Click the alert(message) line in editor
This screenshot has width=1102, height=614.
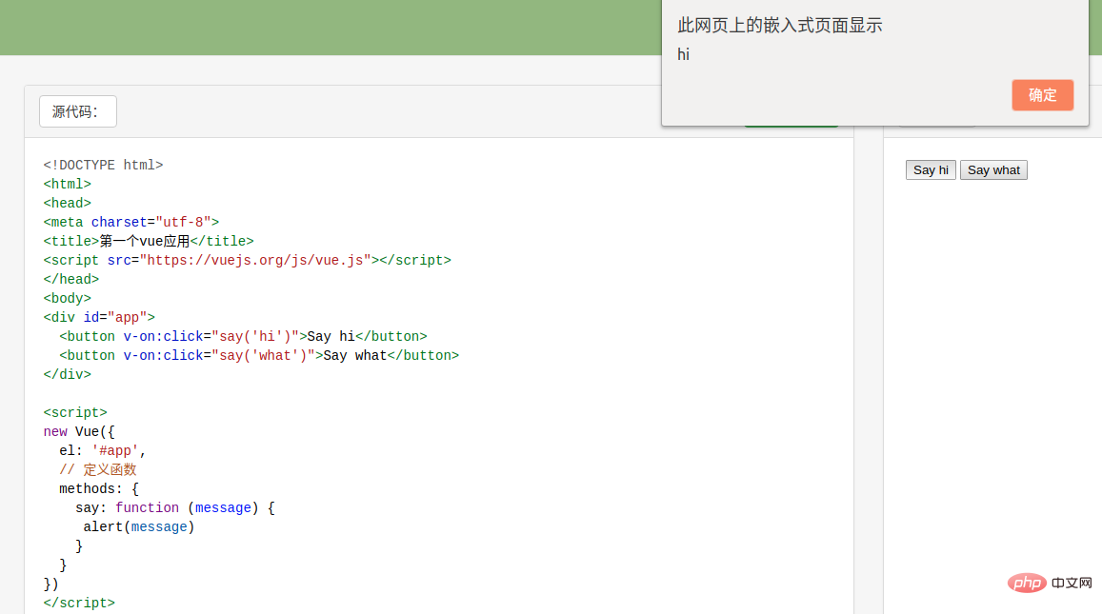pyautogui.click(x=138, y=526)
